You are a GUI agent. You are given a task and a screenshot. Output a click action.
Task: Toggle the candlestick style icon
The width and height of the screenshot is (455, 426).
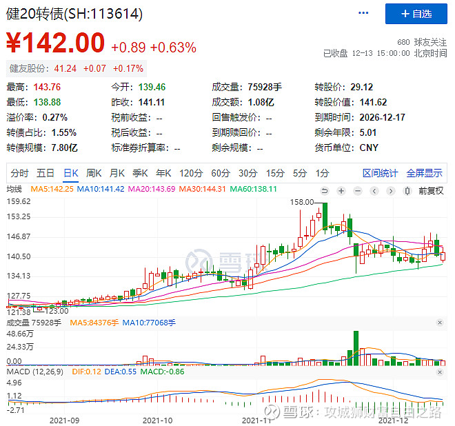pos(407,191)
